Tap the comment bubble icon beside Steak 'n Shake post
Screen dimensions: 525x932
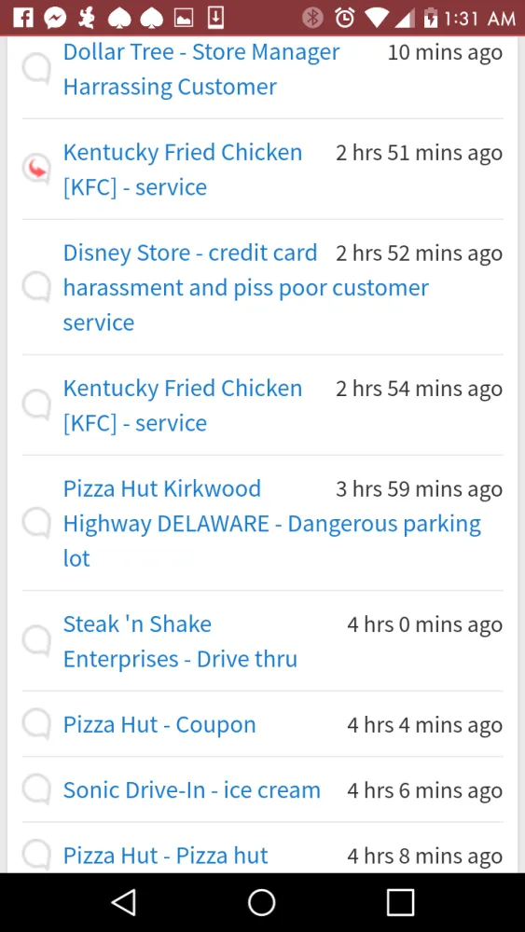36,641
